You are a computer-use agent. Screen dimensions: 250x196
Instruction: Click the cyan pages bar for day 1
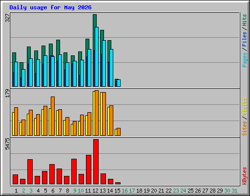pos(16,74)
